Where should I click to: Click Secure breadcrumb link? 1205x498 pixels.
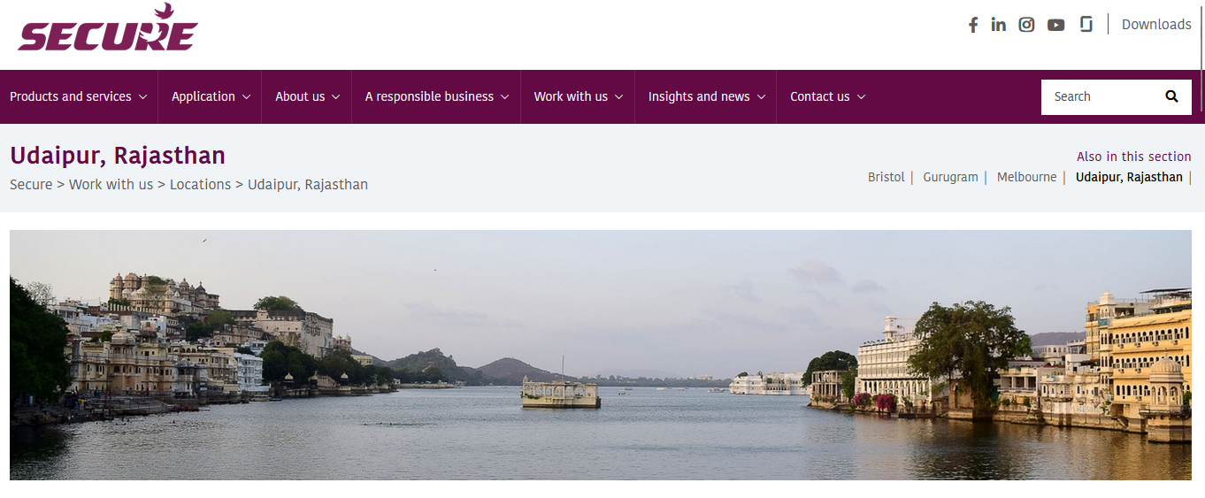click(31, 184)
